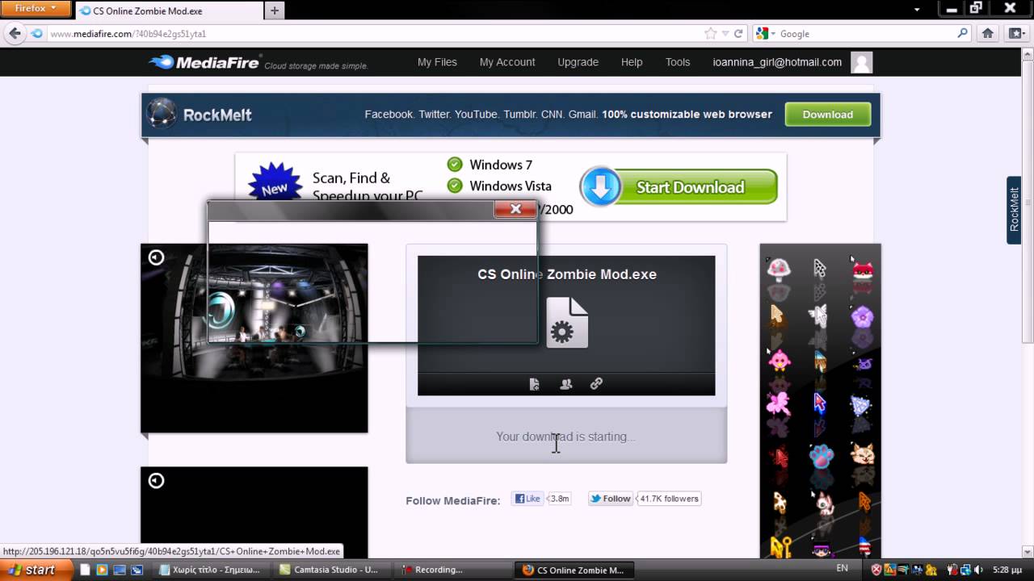Click the copy link chain icon below the file preview
The height and width of the screenshot is (581, 1034).
pyautogui.click(x=596, y=384)
